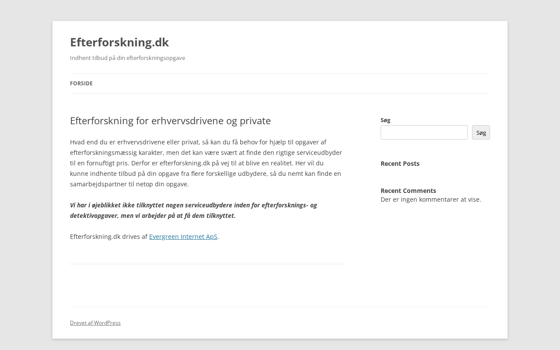560x350 pixels.
Task: Click the article heading about erhvervsdrivene og private
Action: point(170,121)
